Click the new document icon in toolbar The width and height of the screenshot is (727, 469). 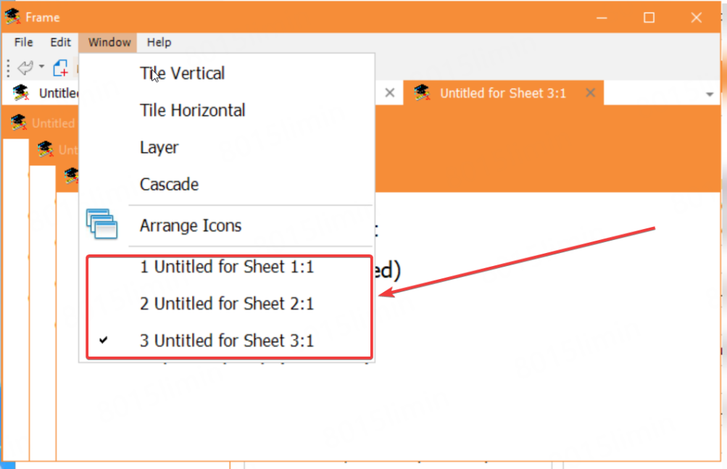click(61, 68)
